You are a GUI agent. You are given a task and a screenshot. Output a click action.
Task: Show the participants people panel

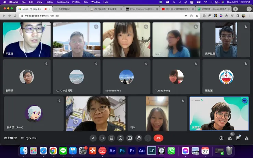pos(230,138)
